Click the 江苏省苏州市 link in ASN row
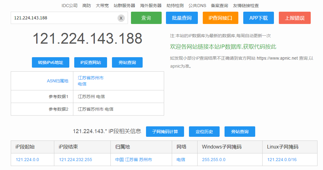This screenshot has height=170, width=323. [90, 78]
